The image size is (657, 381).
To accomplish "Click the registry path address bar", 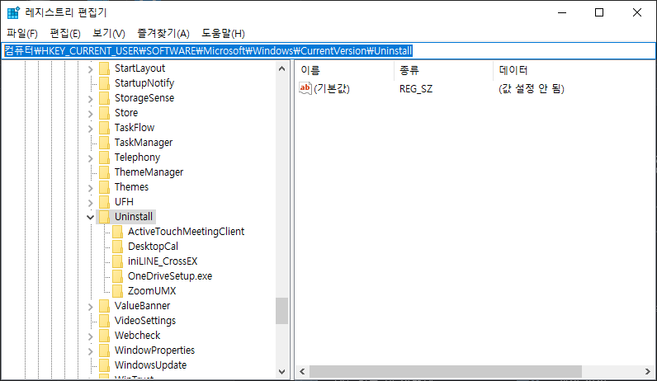I will pos(330,51).
